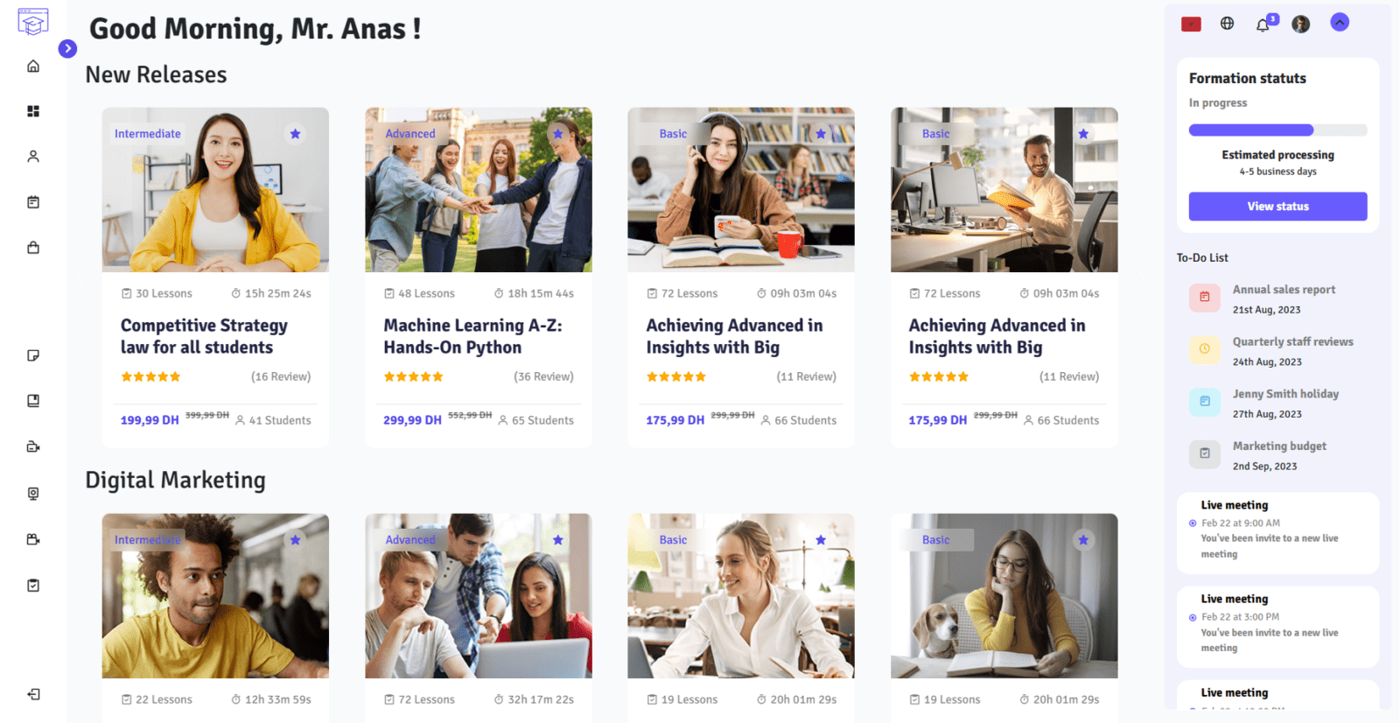The width and height of the screenshot is (1400, 723).
Task: Open the notifications bell icon
Action: coord(1264,24)
